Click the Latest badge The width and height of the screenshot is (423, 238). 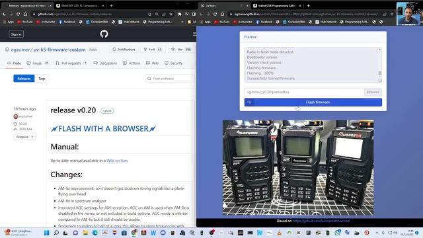[x=107, y=111]
